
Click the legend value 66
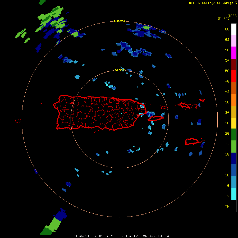[227, 29]
